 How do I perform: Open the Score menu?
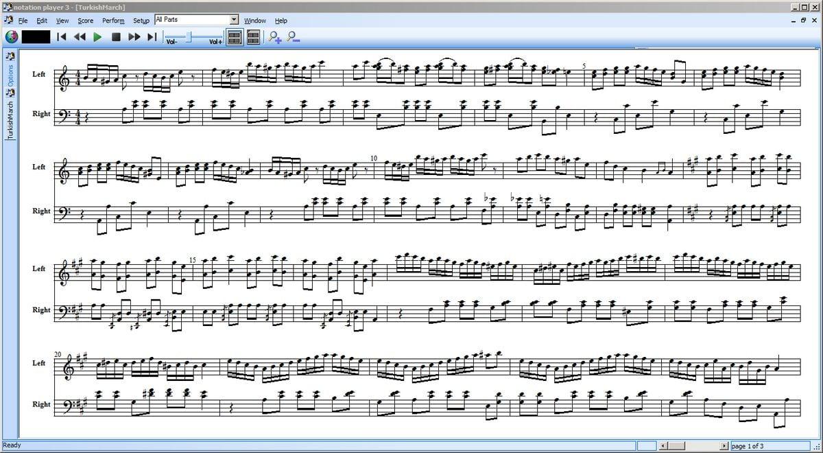point(85,21)
